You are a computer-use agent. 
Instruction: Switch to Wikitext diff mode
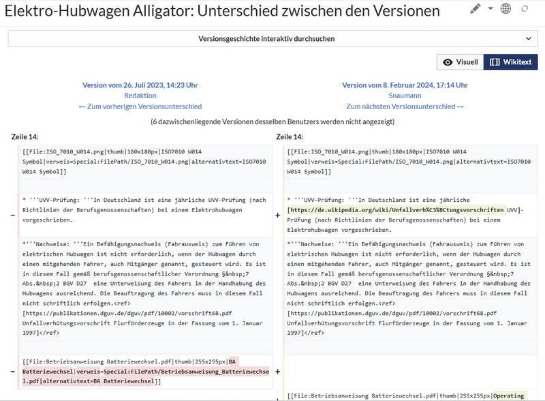tap(510, 62)
